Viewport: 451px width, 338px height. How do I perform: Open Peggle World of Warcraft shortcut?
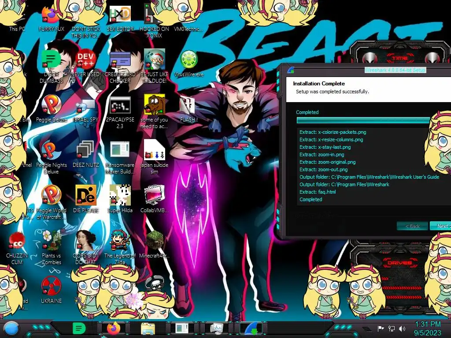[x=51, y=202]
